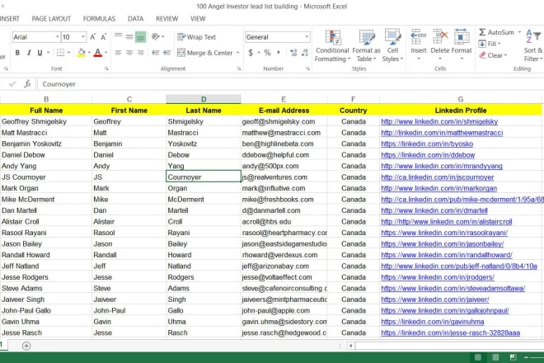544x363 pixels.
Task: Enable Wrap Text
Action: click(x=196, y=37)
